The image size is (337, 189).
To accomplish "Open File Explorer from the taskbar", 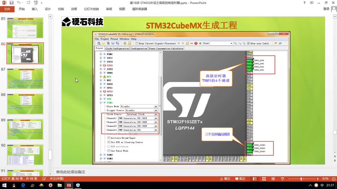I will [x=60, y=185].
